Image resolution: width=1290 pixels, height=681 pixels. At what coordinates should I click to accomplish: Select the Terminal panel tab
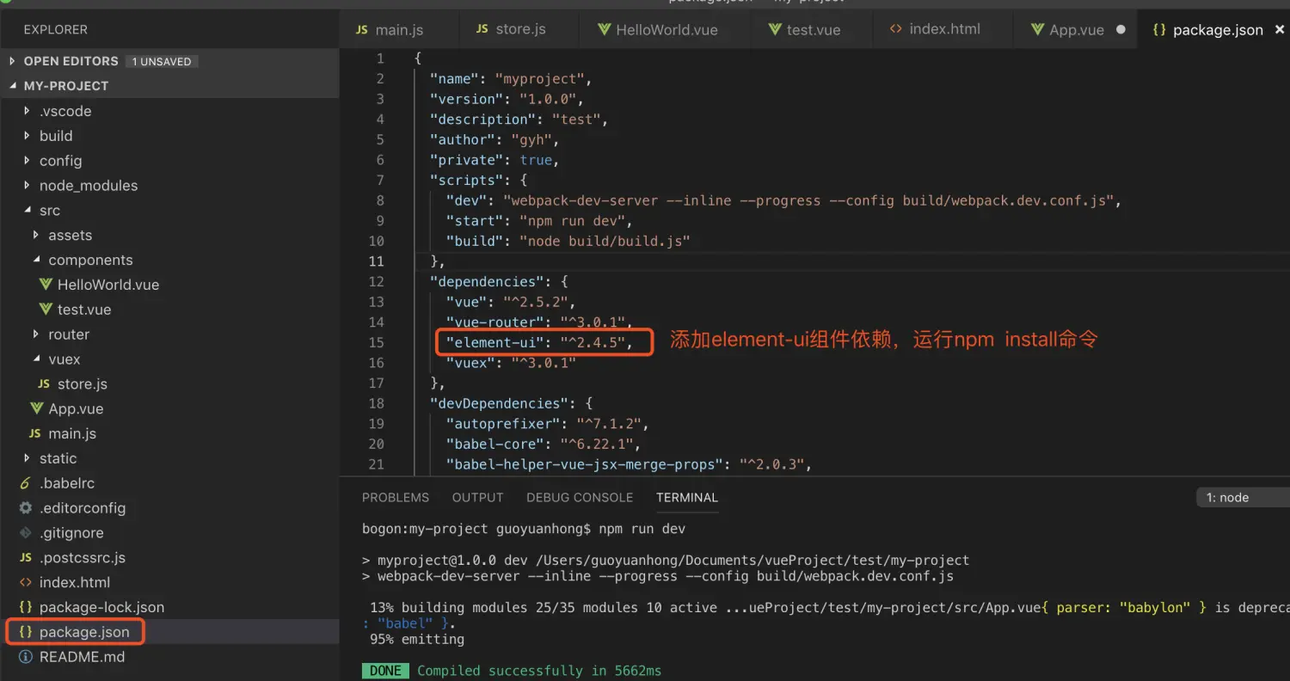pos(687,498)
